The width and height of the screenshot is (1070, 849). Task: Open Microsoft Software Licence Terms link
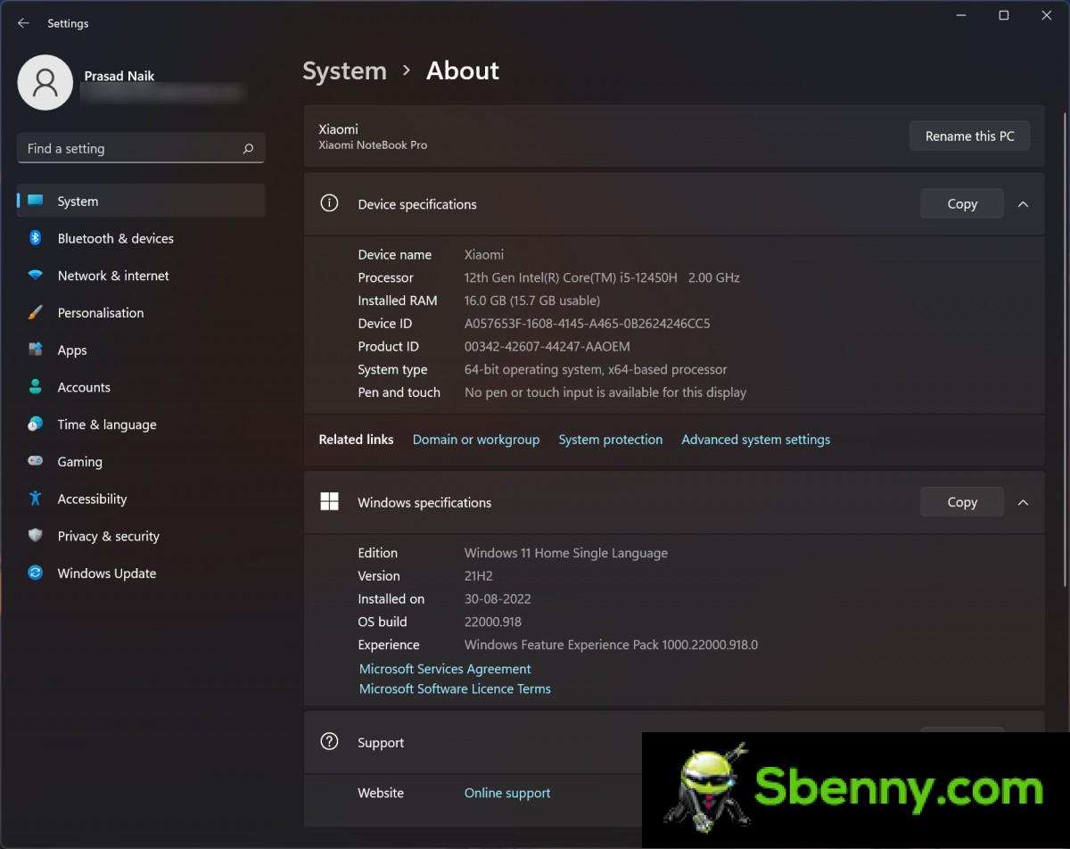tap(455, 688)
